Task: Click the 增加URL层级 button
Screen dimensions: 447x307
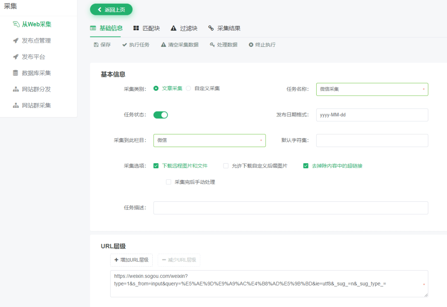Action: 132,260
